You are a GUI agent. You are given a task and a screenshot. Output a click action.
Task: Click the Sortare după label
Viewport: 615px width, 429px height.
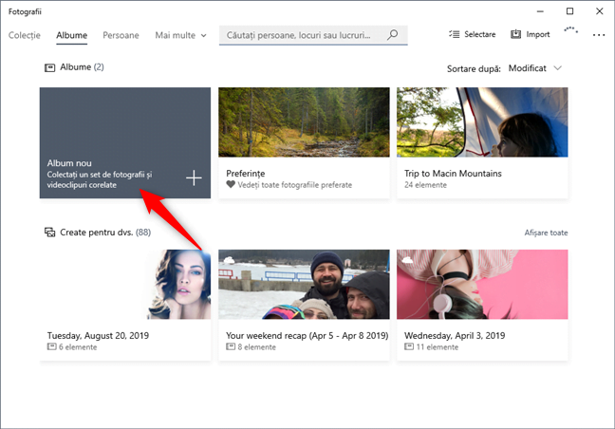tap(474, 69)
